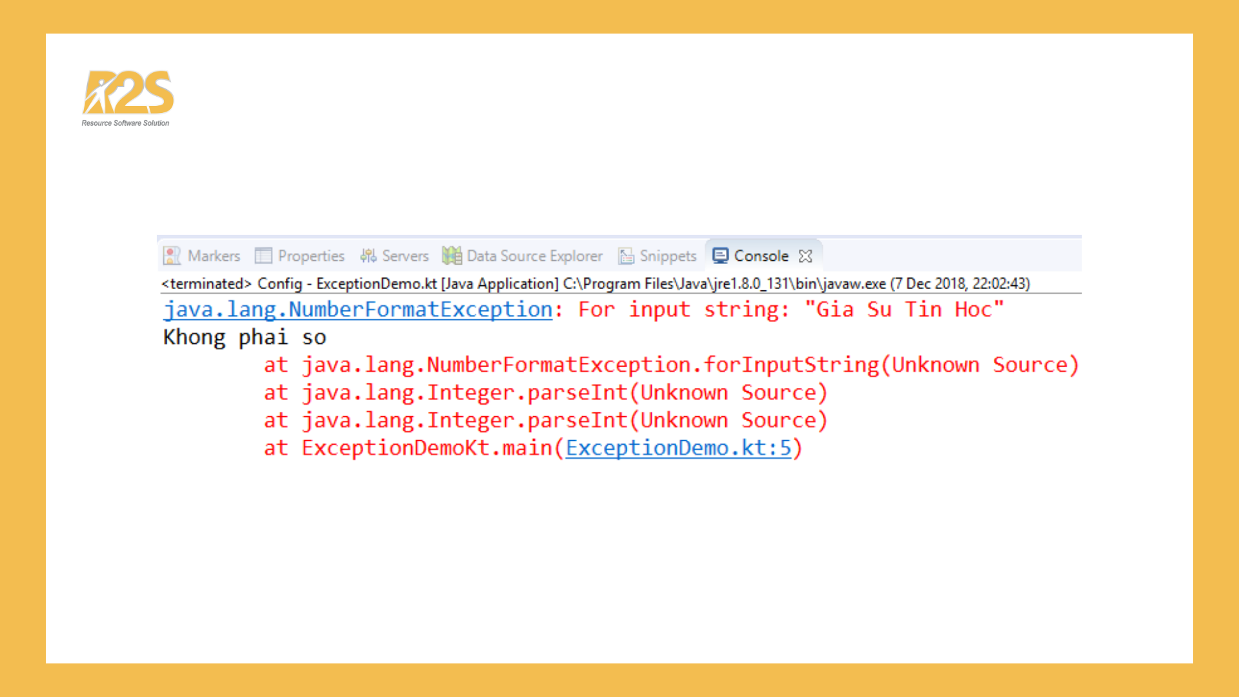Click the Snippets tab icon
Viewport: 1239px width, 697px height.
tap(626, 256)
